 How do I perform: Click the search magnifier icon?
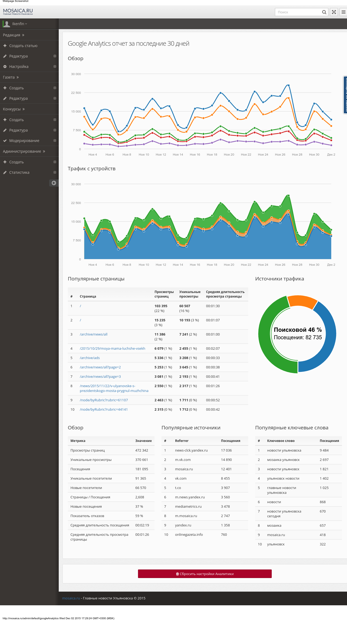click(324, 12)
